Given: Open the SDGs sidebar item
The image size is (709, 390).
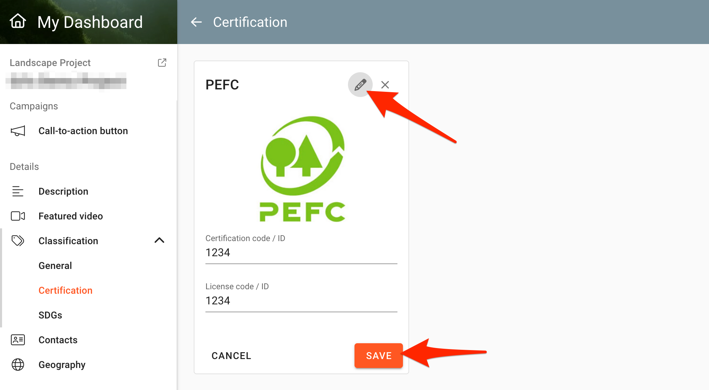Looking at the screenshot, I should [x=50, y=315].
